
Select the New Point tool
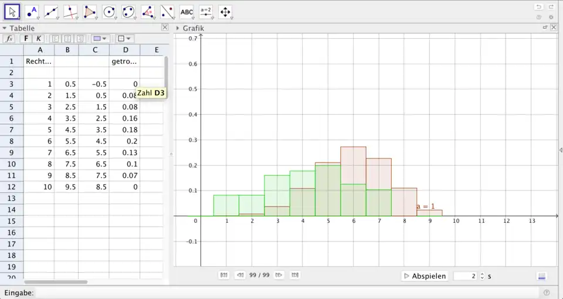(x=32, y=11)
